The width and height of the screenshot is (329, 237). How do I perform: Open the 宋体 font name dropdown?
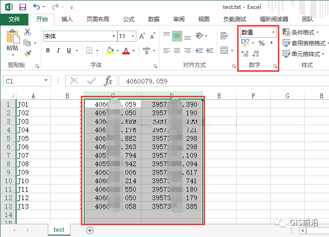coord(114,36)
